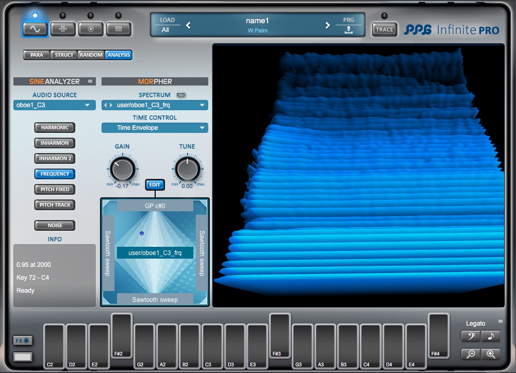Open the concentric circle page button

[x=91, y=29]
